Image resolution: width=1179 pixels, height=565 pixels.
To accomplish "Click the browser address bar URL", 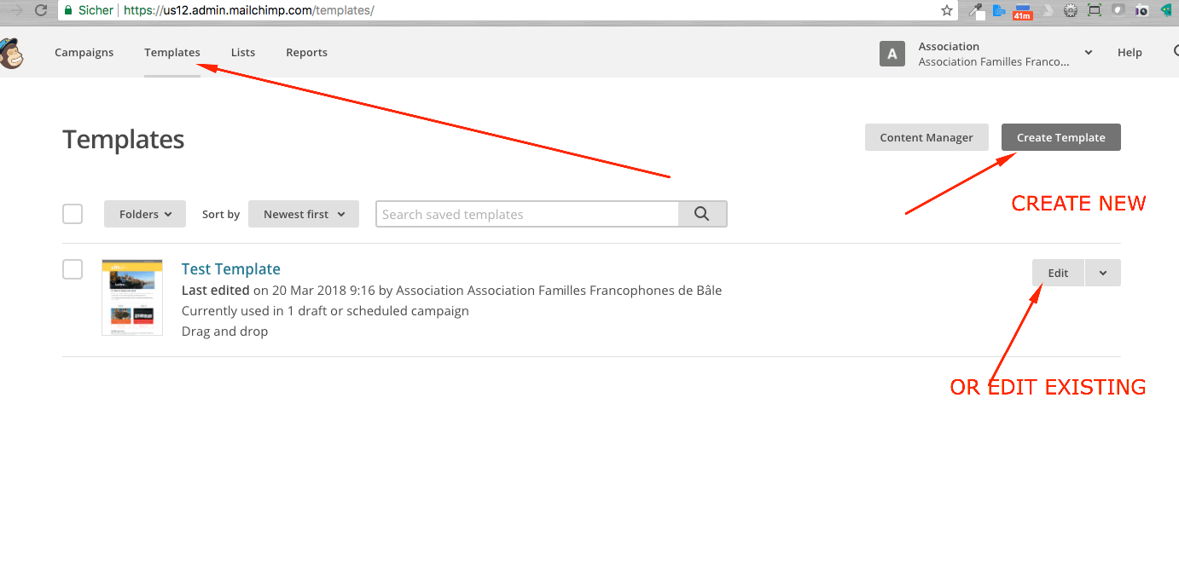I will tap(248, 10).
